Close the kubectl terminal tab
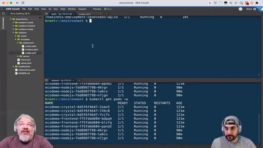Image resolution: width=263 pixels, height=148 pixels. pyautogui.click(x=74, y=81)
